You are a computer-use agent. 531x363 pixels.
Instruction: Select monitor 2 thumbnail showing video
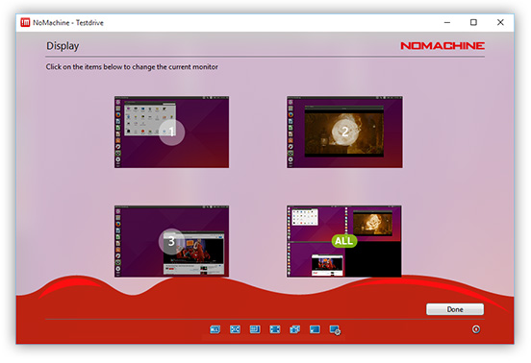click(x=344, y=132)
